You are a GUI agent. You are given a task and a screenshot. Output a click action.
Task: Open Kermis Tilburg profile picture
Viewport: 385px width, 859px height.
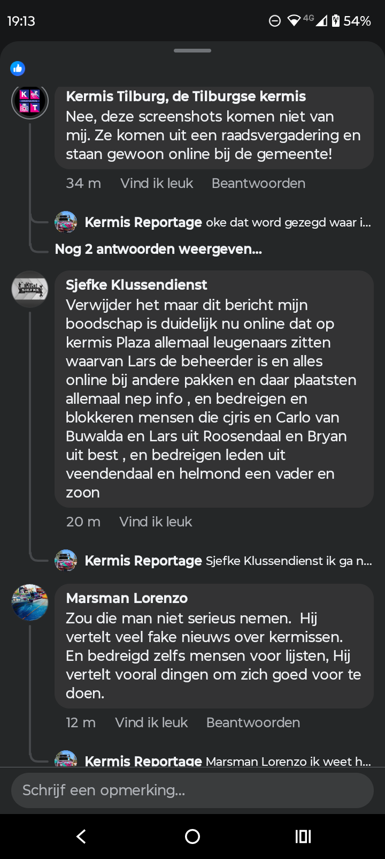pyautogui.click(x=30, y=101)
